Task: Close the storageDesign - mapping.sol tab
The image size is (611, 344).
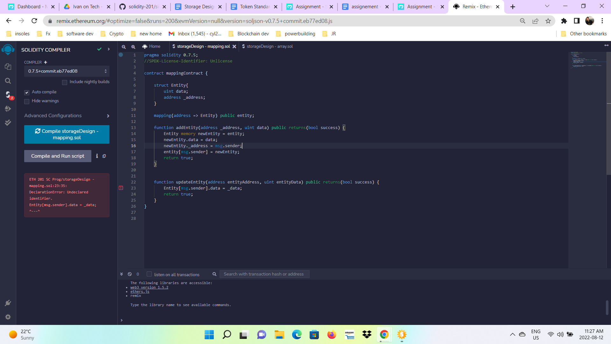Action: pyautogui.click(x=234, y=47)
